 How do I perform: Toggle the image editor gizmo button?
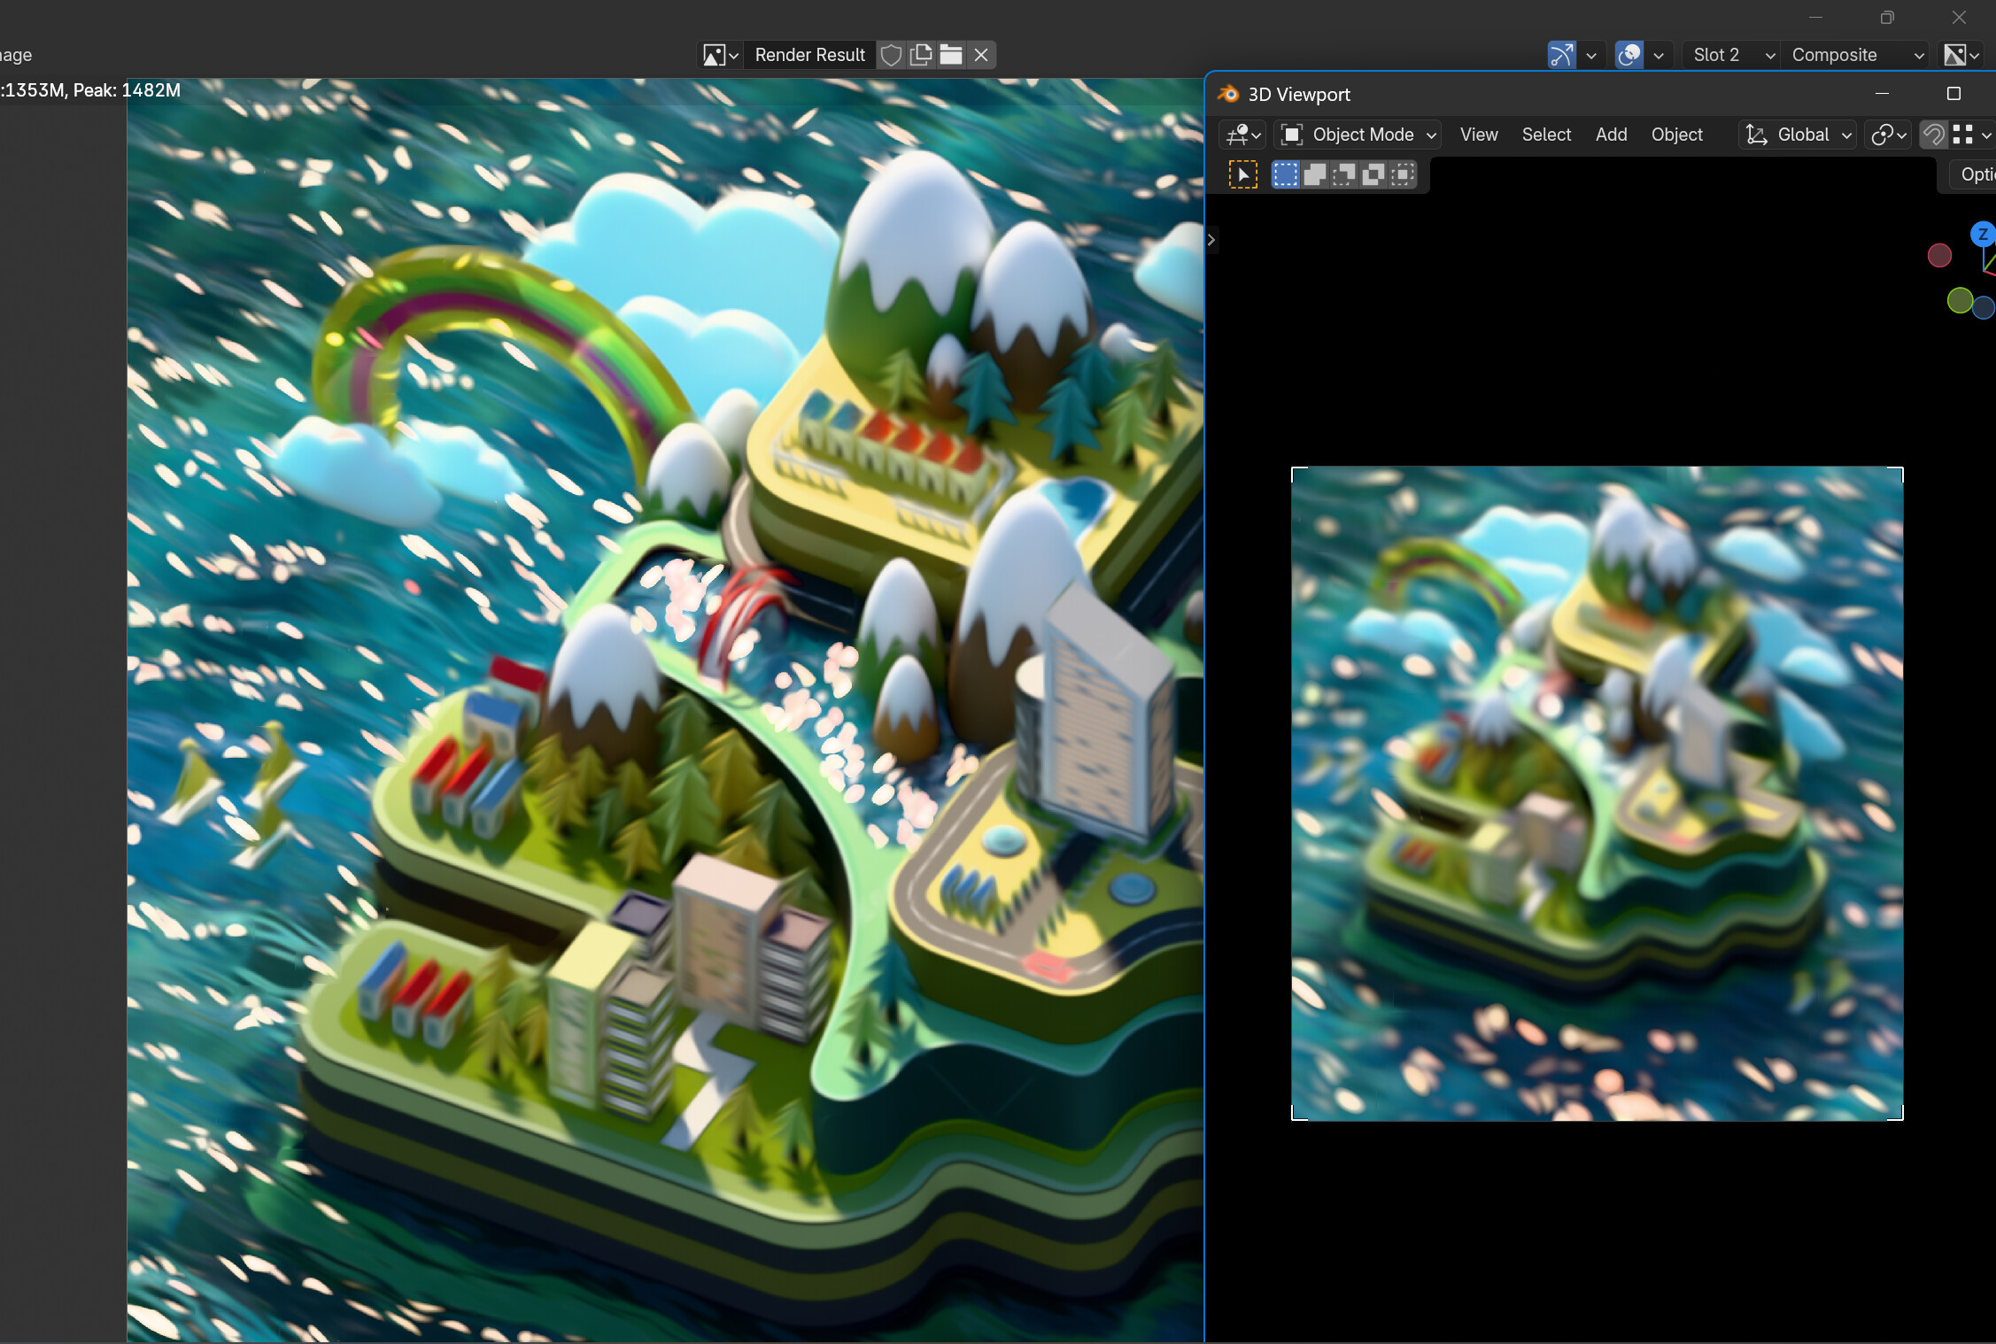[1562, 55]
